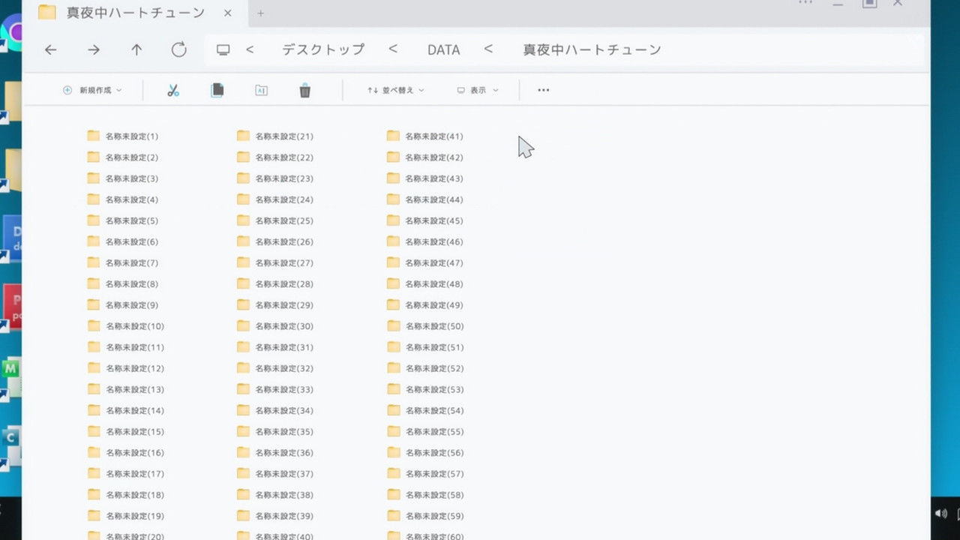Image resolution: width=960 pixels, height=540 pixels.
Task: Click the cut scissors icon
Action: point(173,91)
